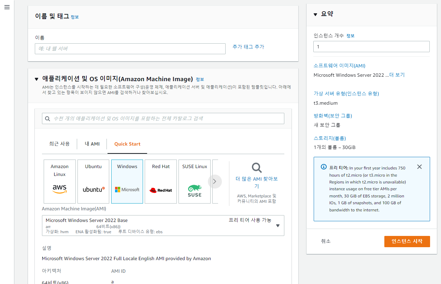Click the 취소 button
The width and height of the screenshot is (441, 284).
coord(326,241)
